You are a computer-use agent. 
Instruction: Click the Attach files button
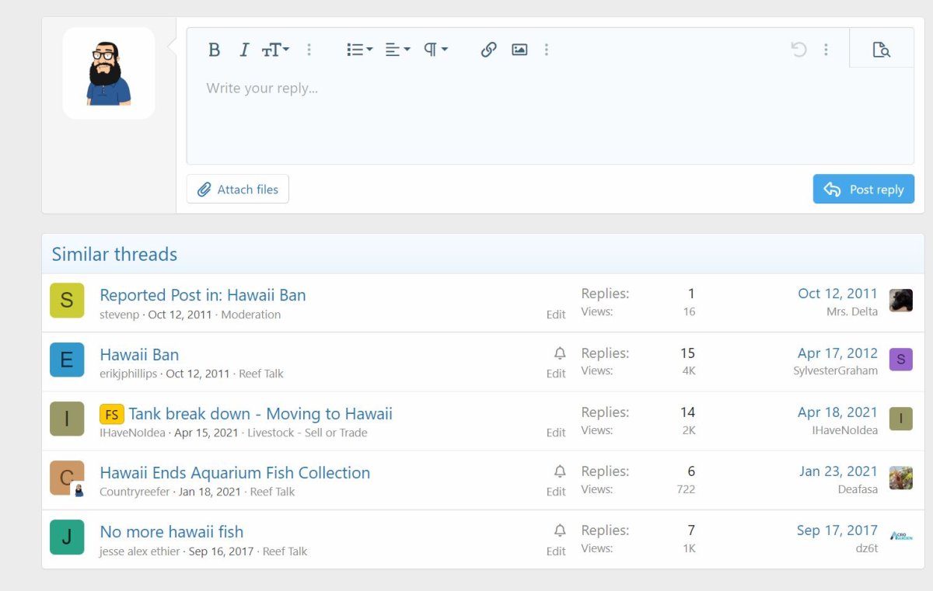238,189
